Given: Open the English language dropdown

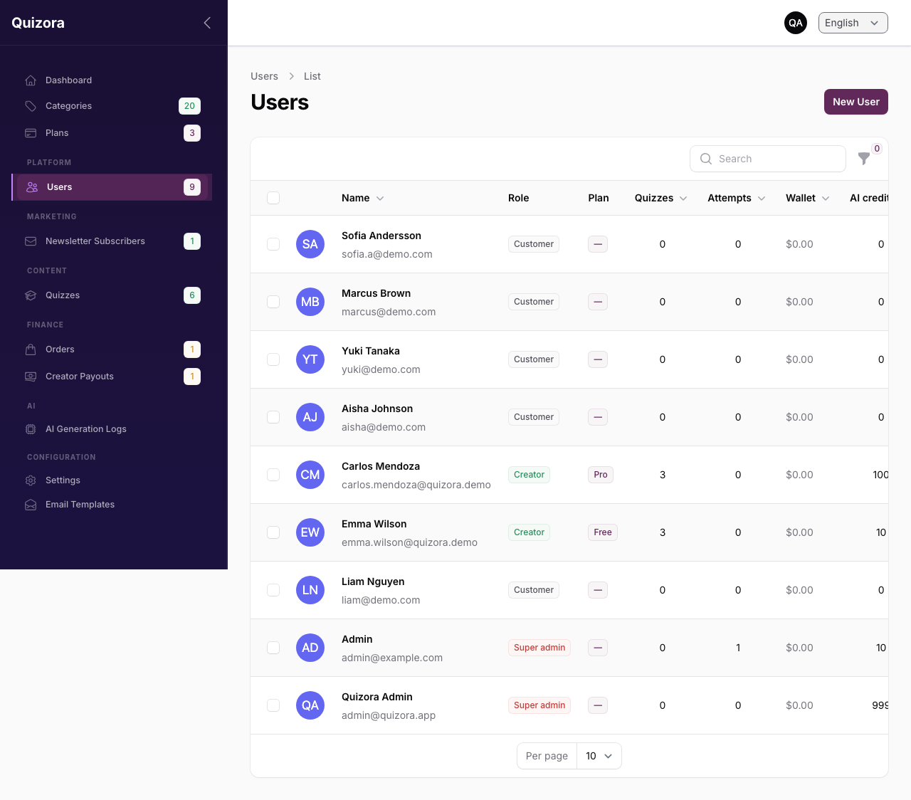Looking at the screenshot, I should tap(853, 23).
